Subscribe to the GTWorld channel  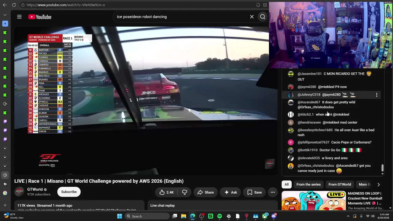[69, 192]
